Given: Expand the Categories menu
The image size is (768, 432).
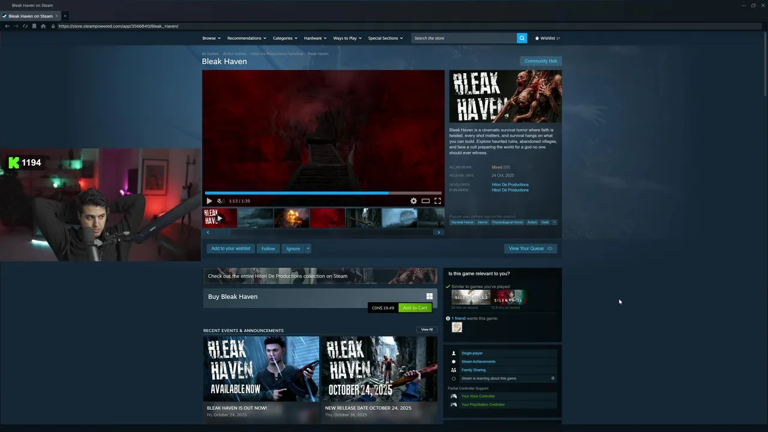Looking at the screenshot, I should [285, 38].
